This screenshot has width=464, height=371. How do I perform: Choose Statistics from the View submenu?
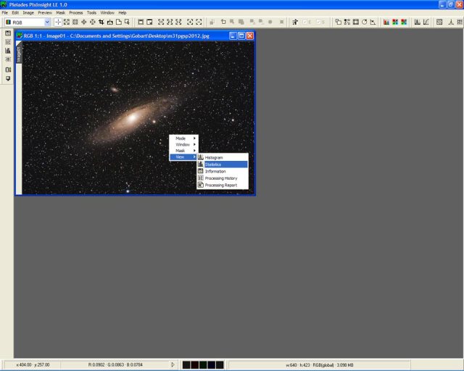pyautogui.click(x=222, y=164)
